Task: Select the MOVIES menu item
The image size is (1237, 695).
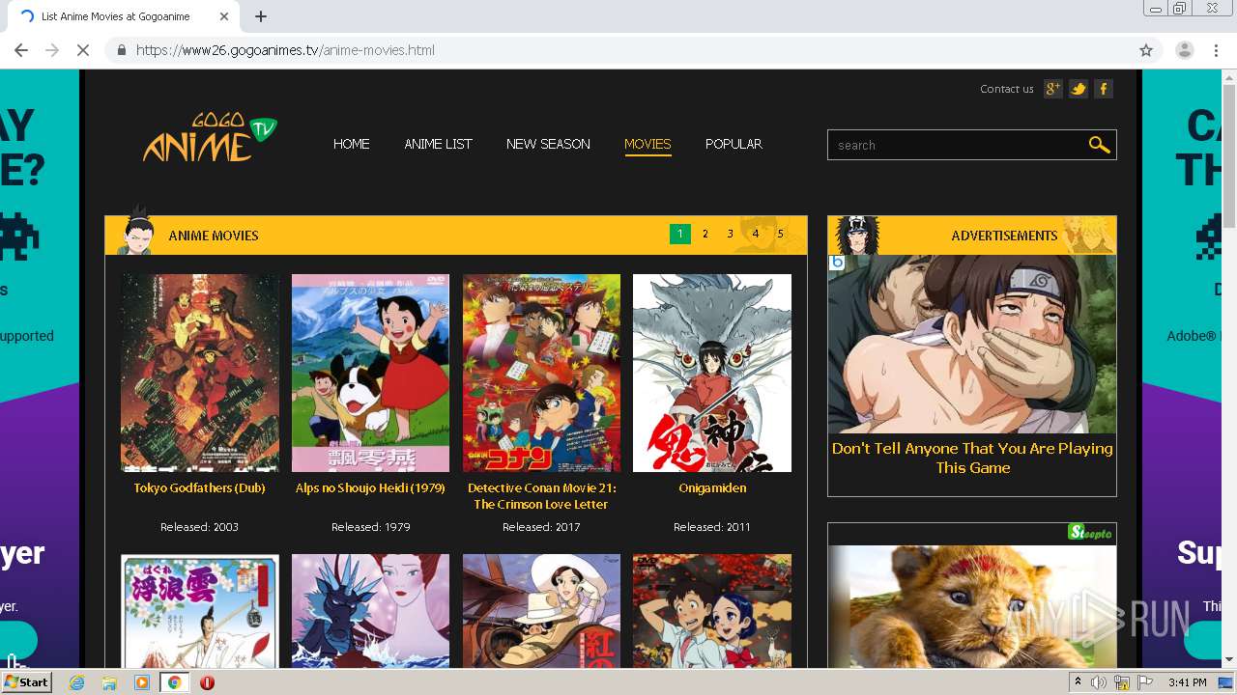Action: 647,144
